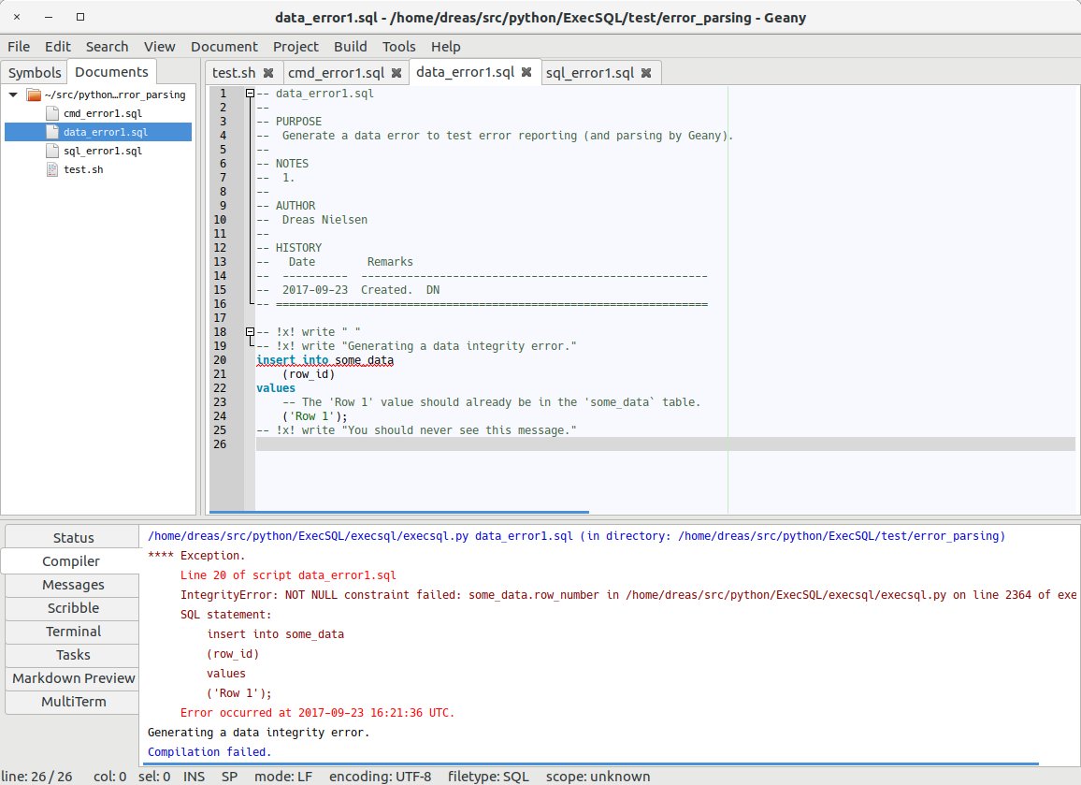1081x785 pixels.
Task: Open the Scribble tab
Action: click(73, 608)
